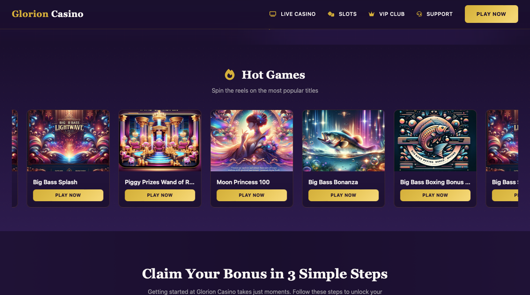
Task: Select the Big Bass Boxing Bonus artwork
Action: click(435, 141)
